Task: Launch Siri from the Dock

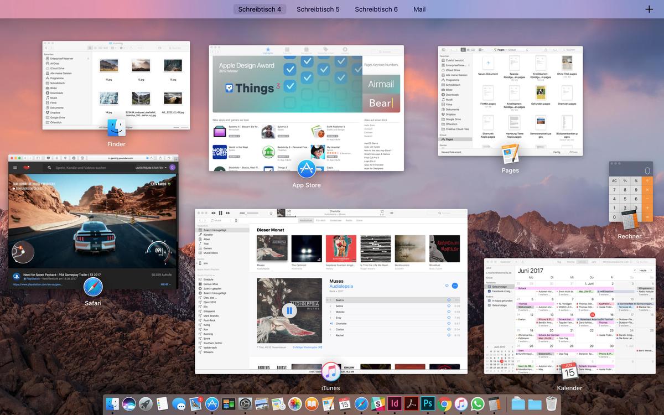Action: (129, 404)
